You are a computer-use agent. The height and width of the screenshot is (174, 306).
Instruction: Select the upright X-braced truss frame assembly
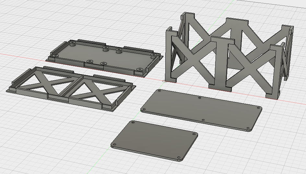230,56
